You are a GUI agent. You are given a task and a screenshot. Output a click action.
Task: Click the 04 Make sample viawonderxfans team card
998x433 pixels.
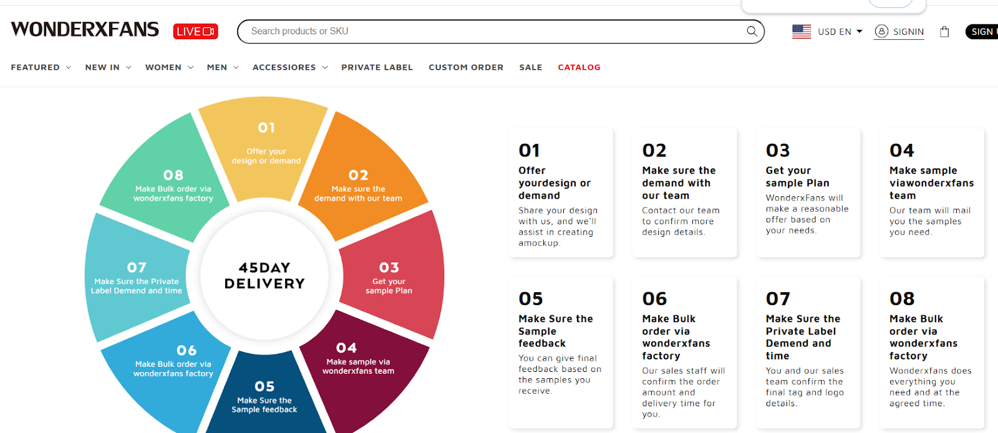[932, 193]
